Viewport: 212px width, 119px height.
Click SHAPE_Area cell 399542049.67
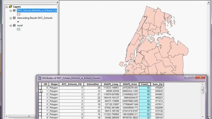tap(130, 98)
